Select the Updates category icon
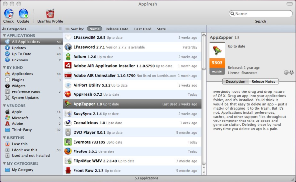This screenshot has height=182, width=296. (x=7, y=48)
